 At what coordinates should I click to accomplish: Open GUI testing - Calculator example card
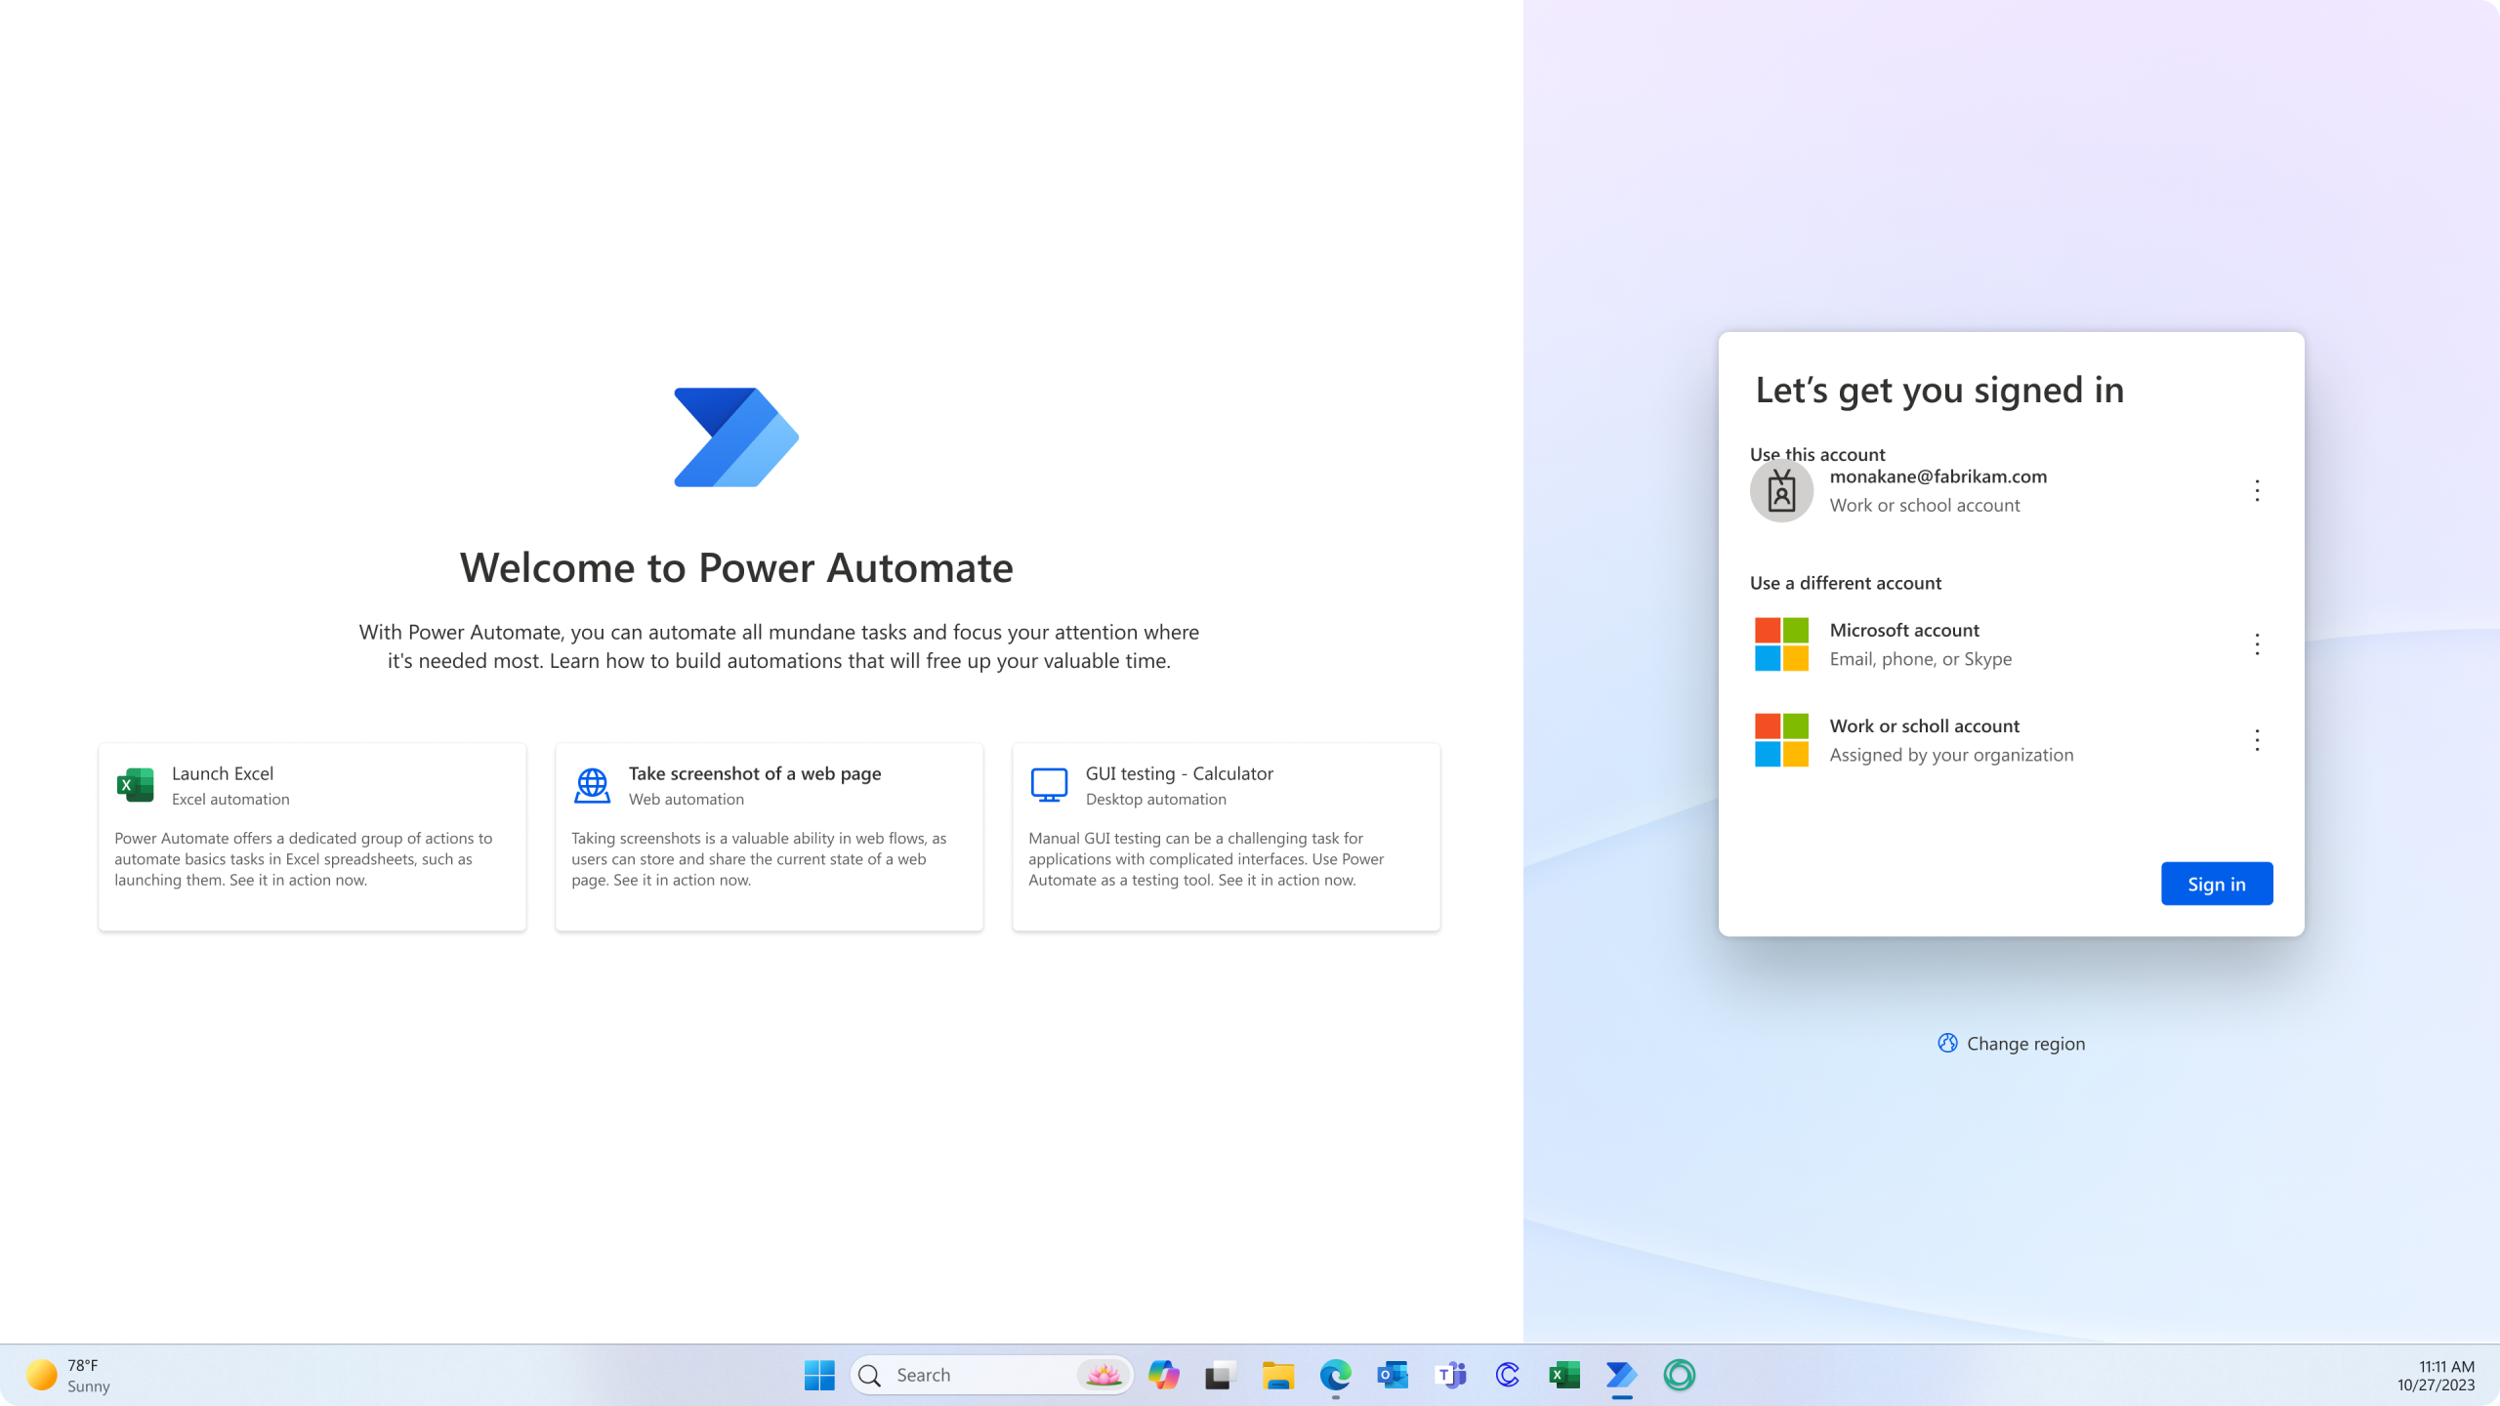(1226, 837)
